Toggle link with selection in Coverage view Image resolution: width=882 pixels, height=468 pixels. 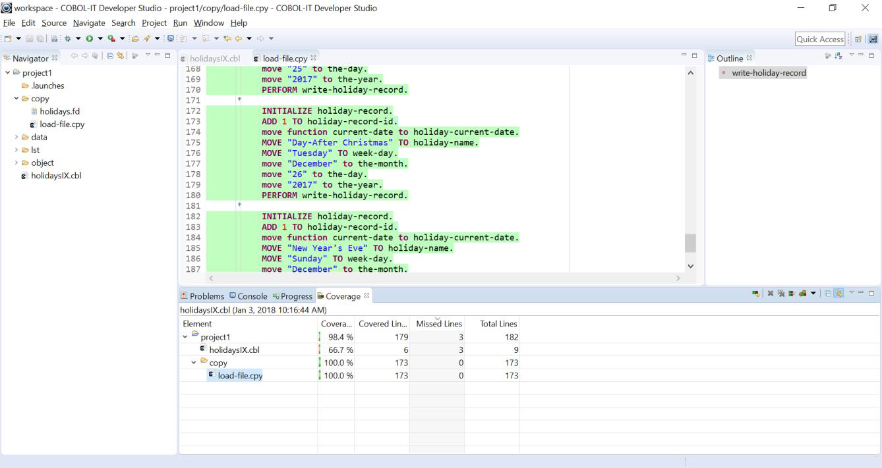coord(839,294)
